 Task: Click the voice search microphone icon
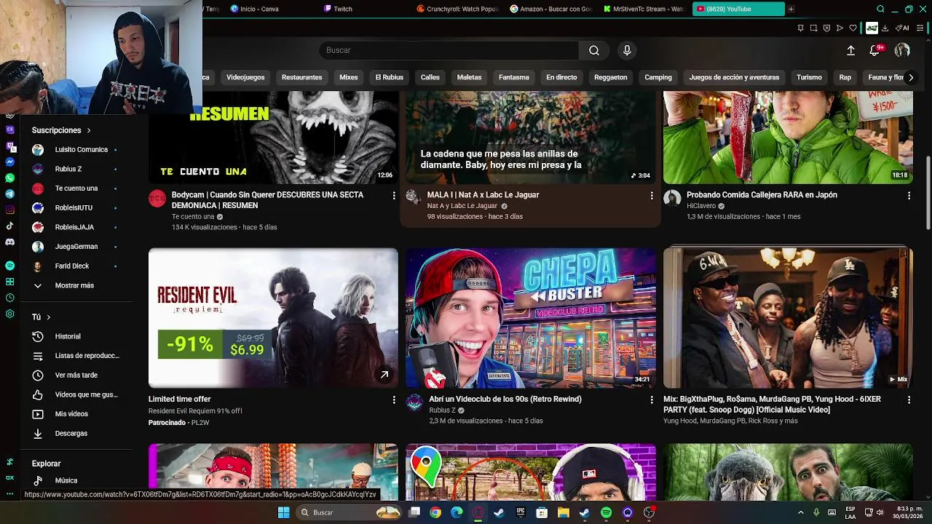pos(627,50)
